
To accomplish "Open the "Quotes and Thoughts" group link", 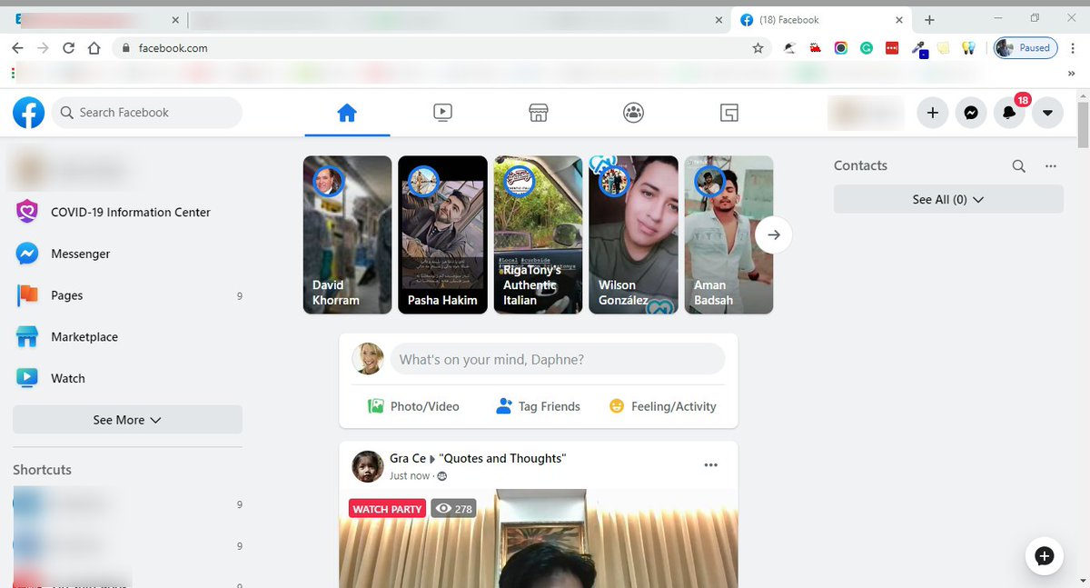I will coord(502,458).
